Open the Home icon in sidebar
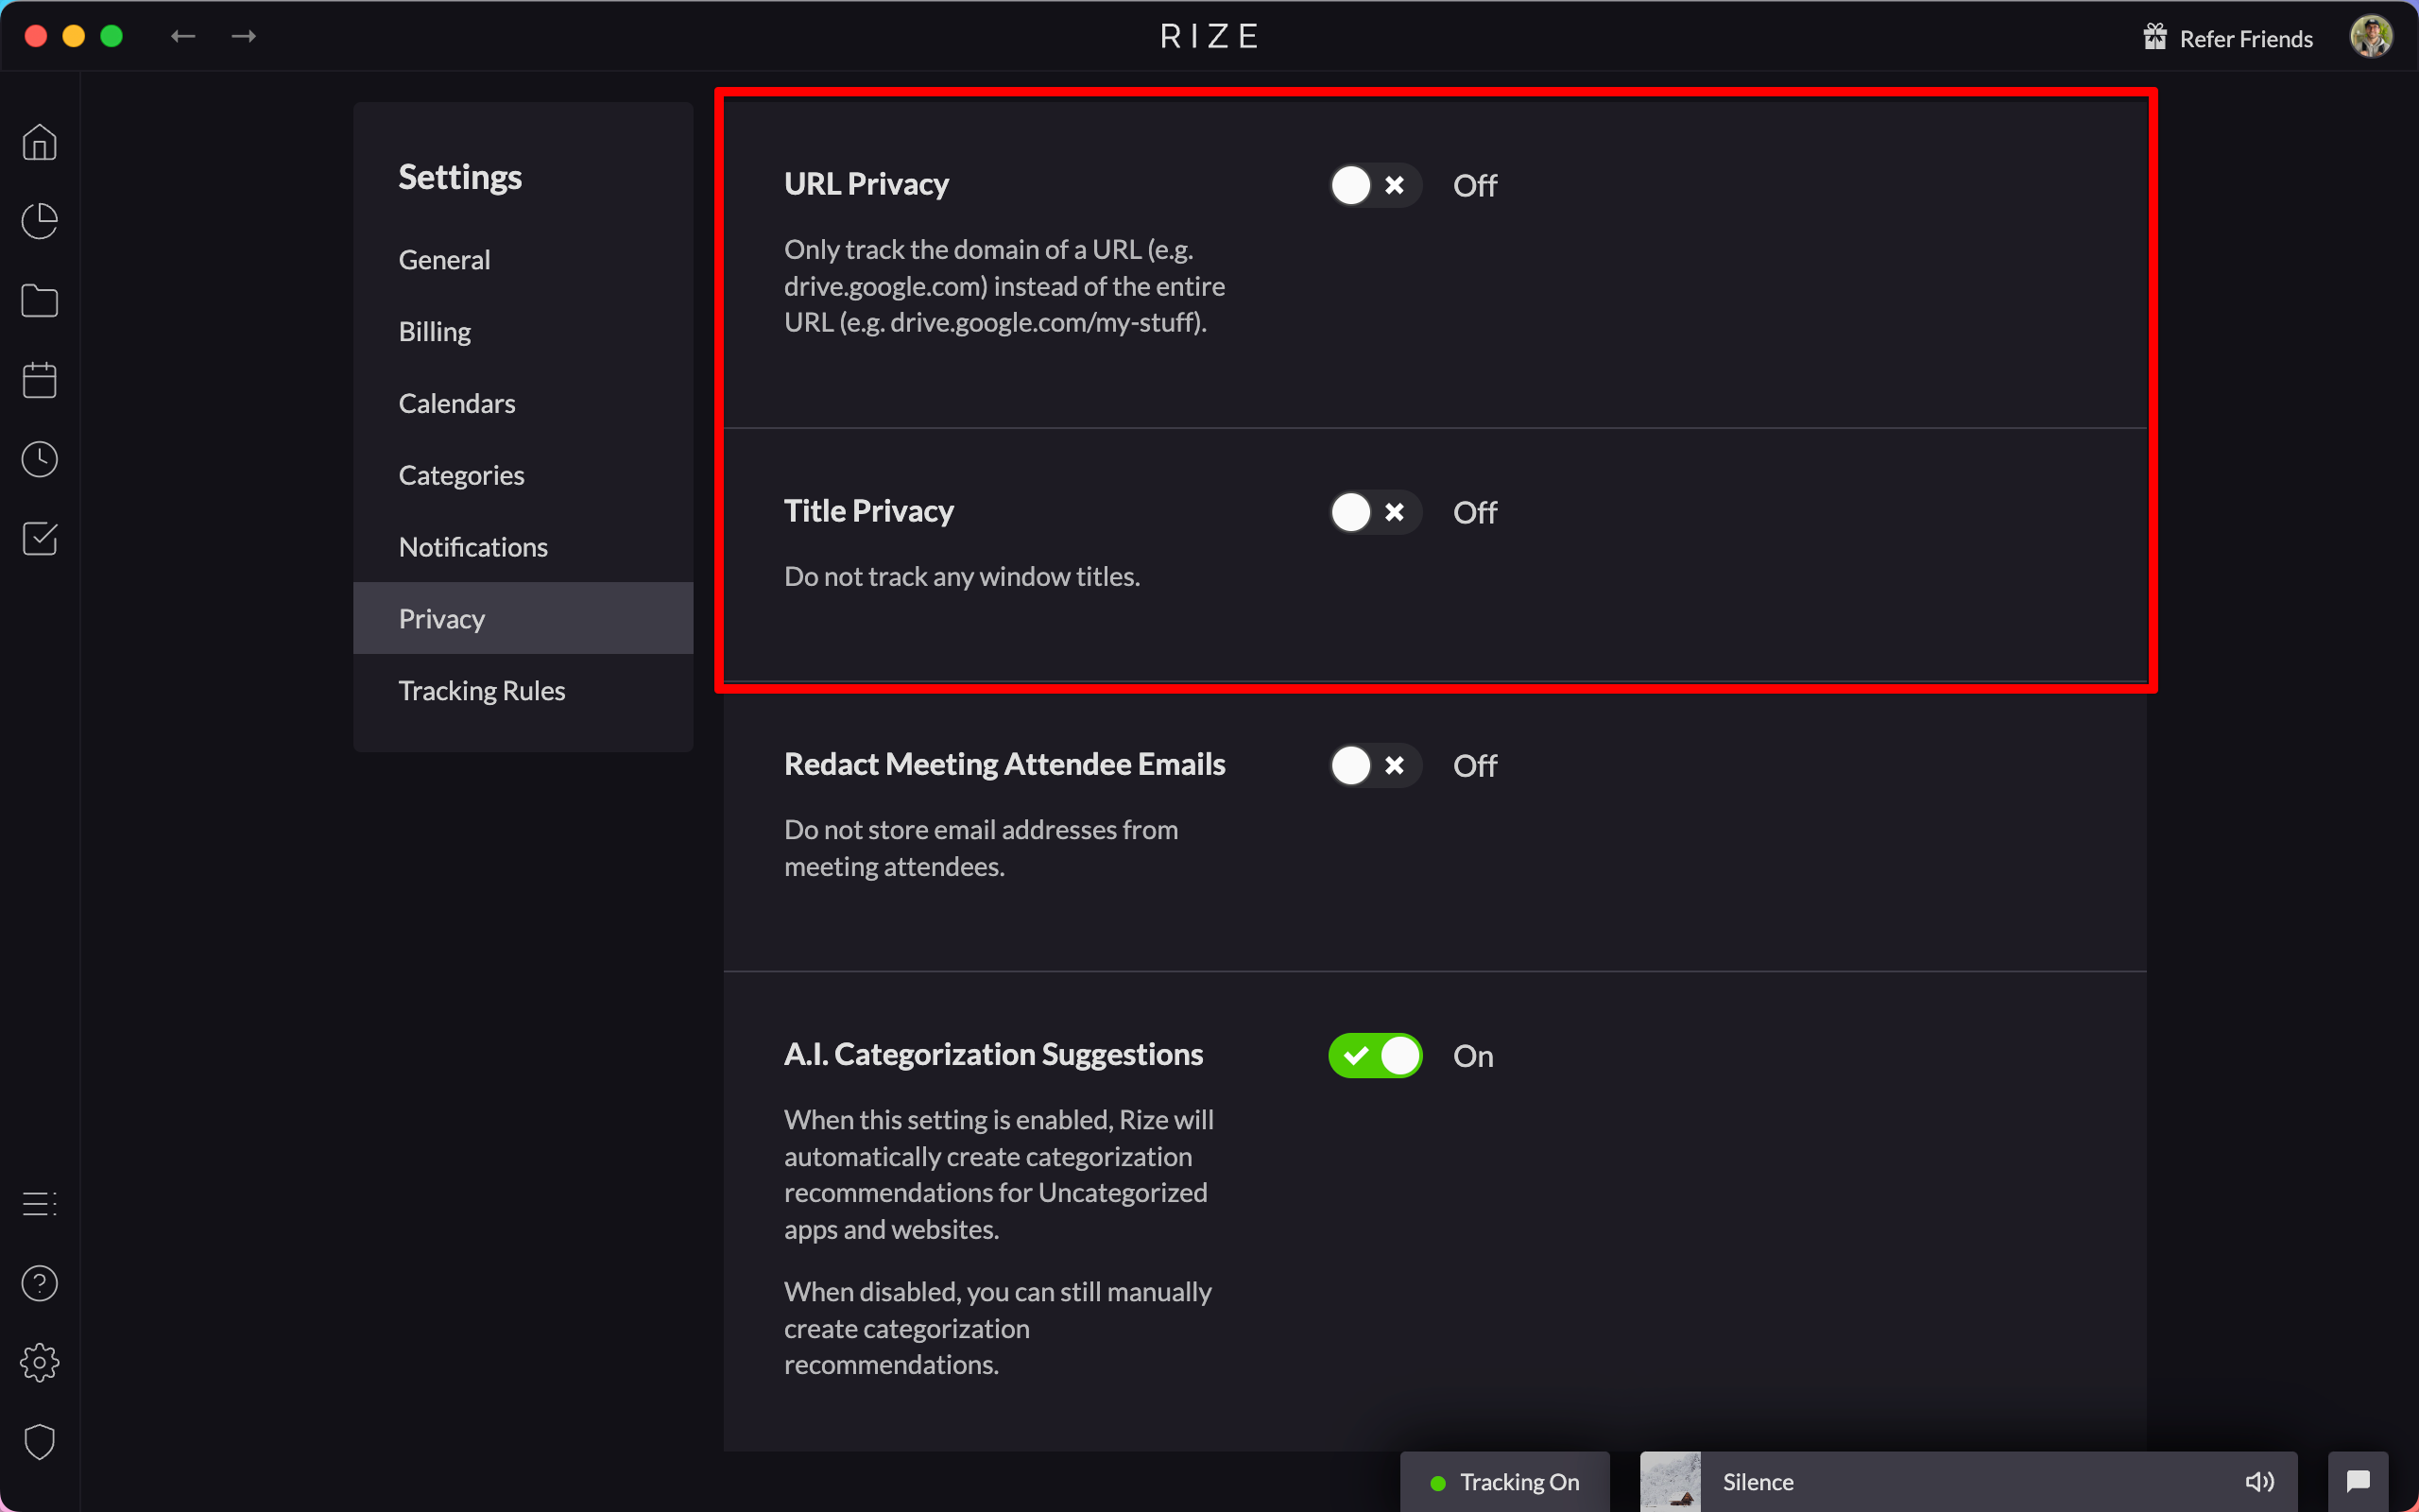This screenshot has width=2419, height=1512. 40,142
